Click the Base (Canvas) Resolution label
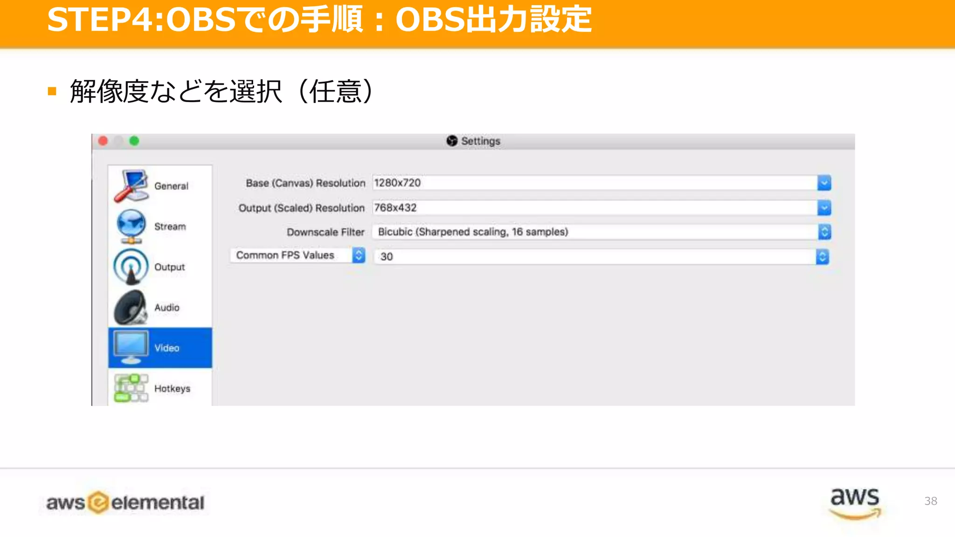The height and width of the screenshot is (537, 955). (x=305, y=183)
